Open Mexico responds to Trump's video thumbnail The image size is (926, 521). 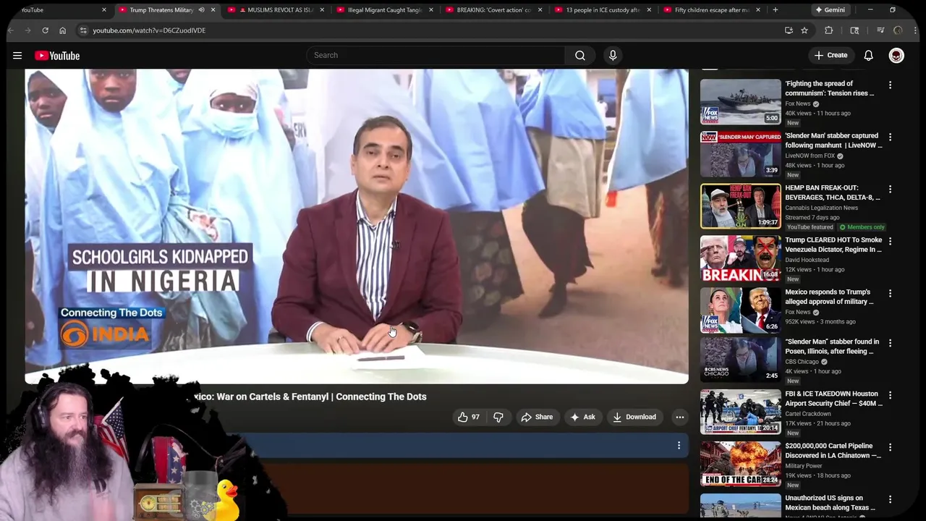click(x=741, y=310)
